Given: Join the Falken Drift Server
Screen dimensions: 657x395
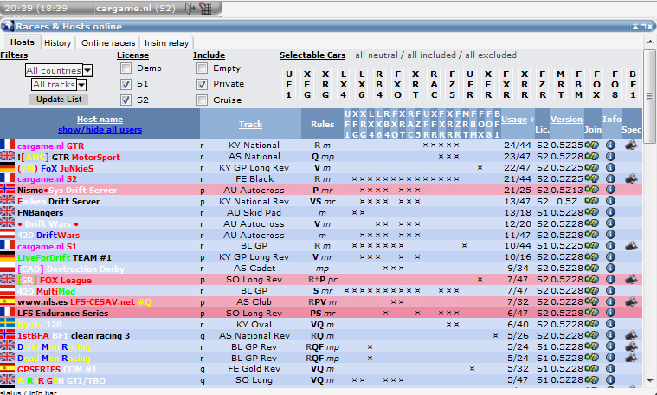Looking at the screenshot, I should point(592,201).
